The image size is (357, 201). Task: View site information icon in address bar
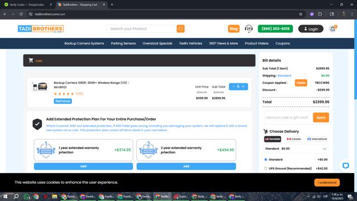30,14
